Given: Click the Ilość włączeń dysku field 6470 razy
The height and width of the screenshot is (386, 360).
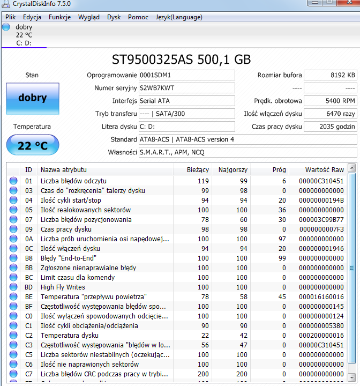Looking at the screenshot, I should (x=331, y=114).
